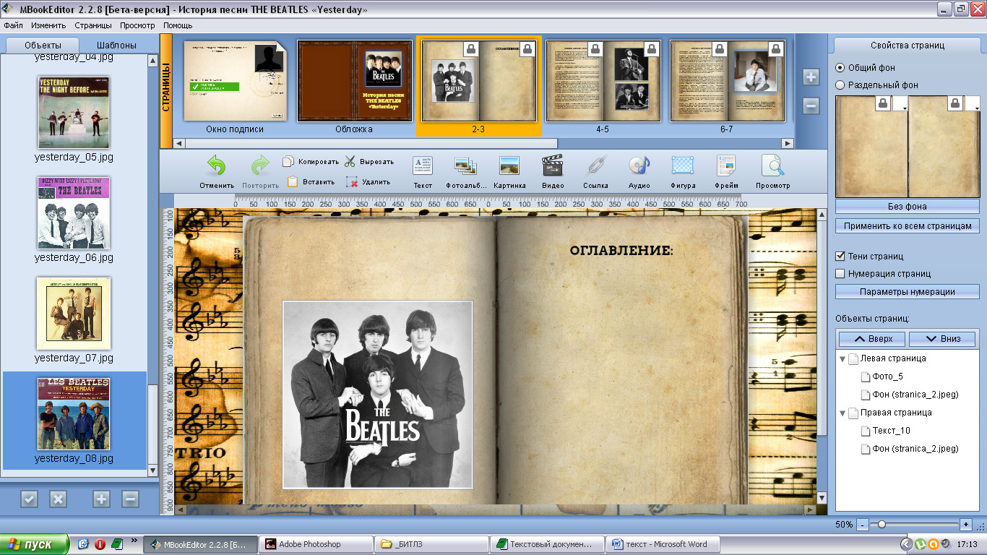Open Windows пуск start button
This screenshot has width=987, height=555.
pos(35,544)
